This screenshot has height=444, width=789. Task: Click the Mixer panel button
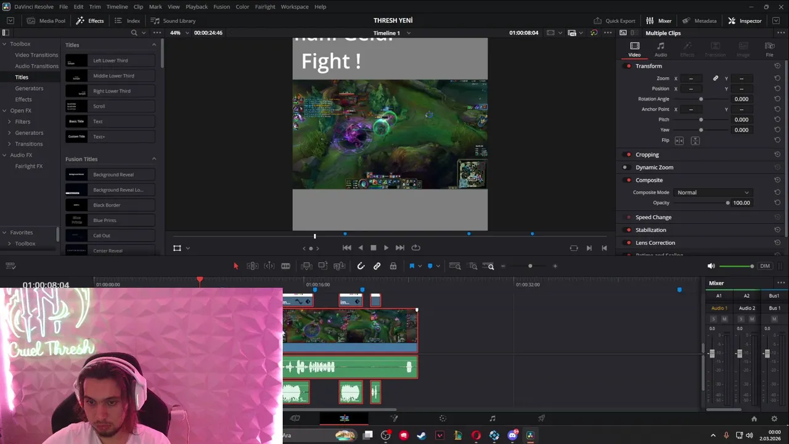tap(659, 21)
